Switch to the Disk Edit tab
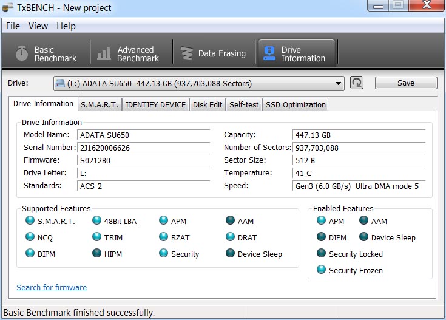 208,105
